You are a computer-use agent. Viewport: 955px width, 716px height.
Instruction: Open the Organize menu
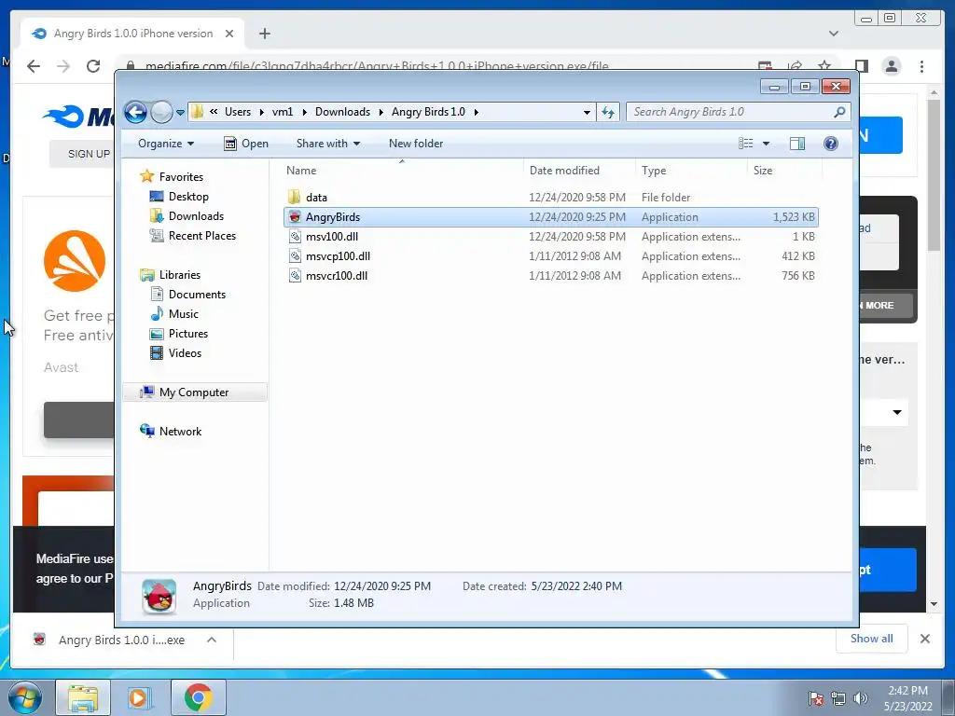(166, 144)
